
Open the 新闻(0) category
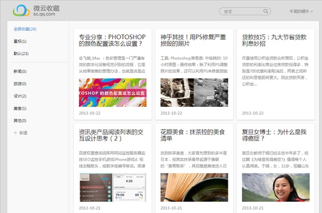pos(20,71)
